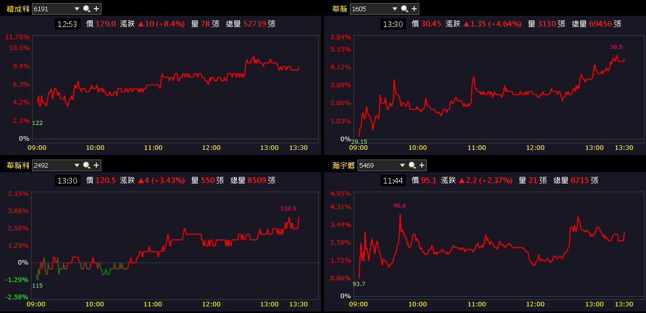Click the plus icon beside code 1605

point(414,9)
